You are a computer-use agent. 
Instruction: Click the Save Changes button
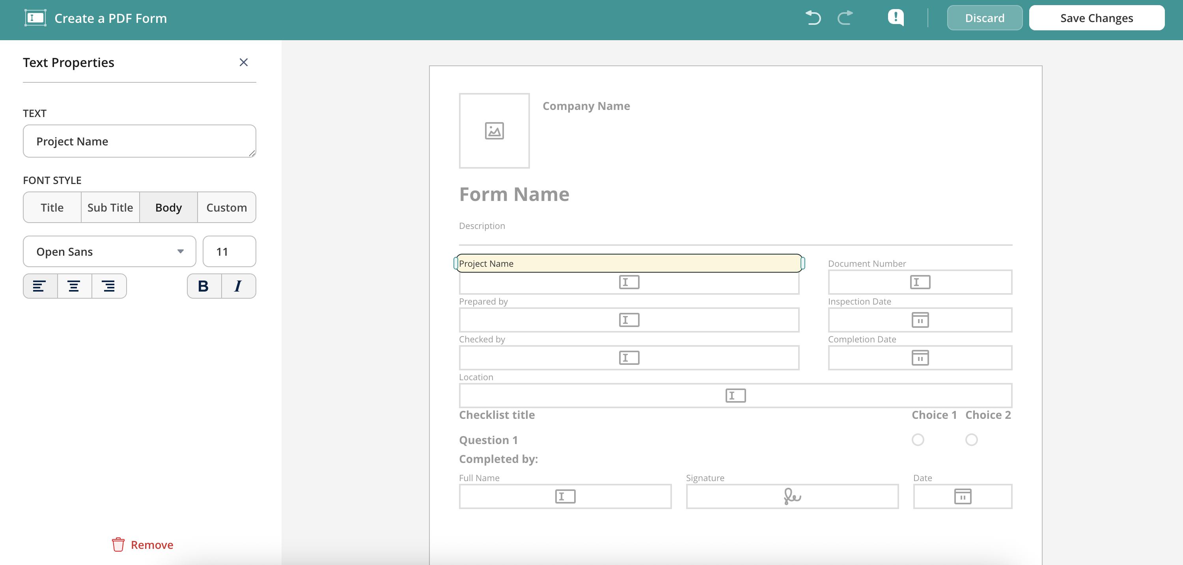coord(1096,18)
